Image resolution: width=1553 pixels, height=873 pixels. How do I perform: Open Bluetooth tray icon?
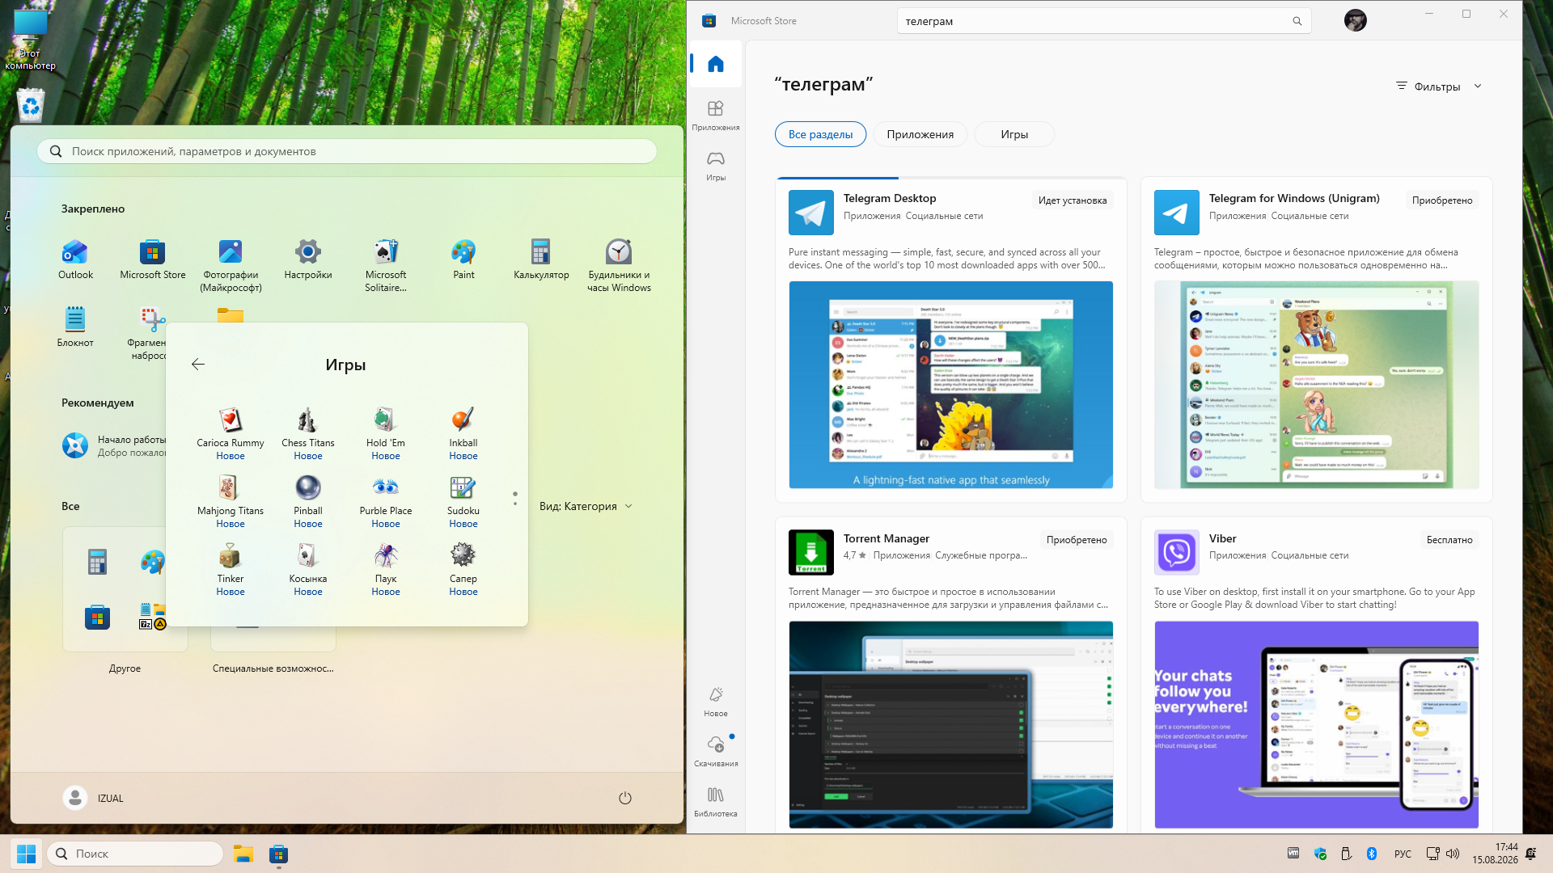click(x=1372, y=854)
